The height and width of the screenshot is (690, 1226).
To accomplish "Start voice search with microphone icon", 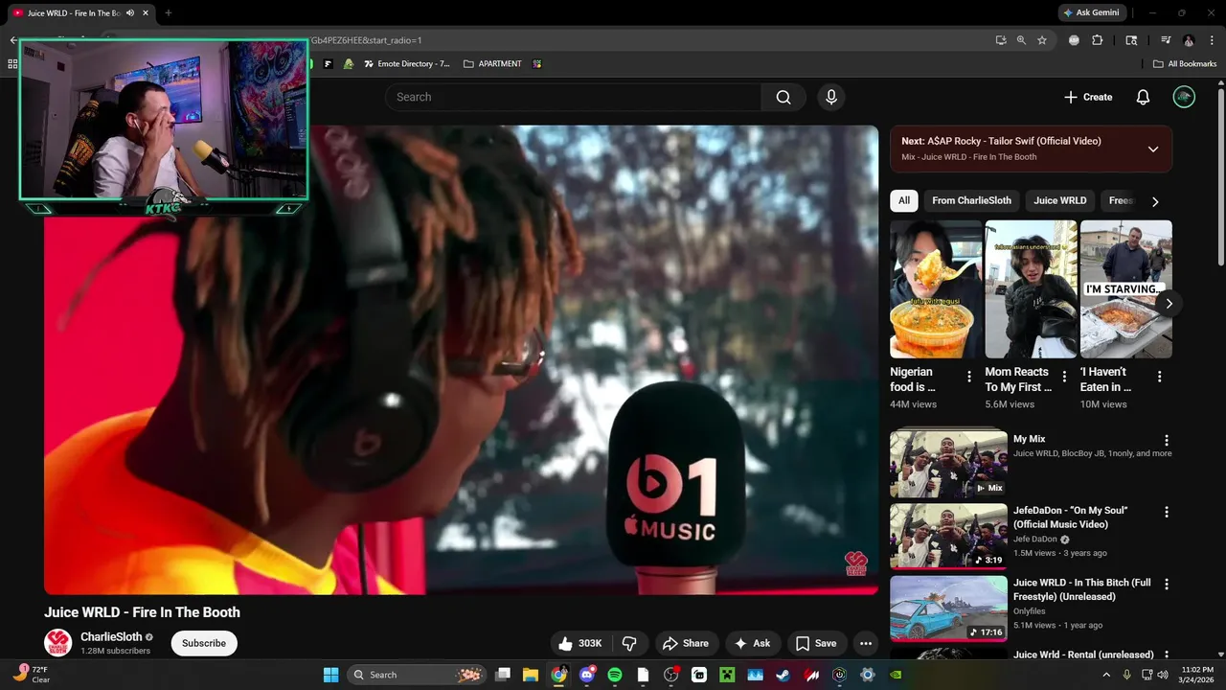I will coord(831,97).
